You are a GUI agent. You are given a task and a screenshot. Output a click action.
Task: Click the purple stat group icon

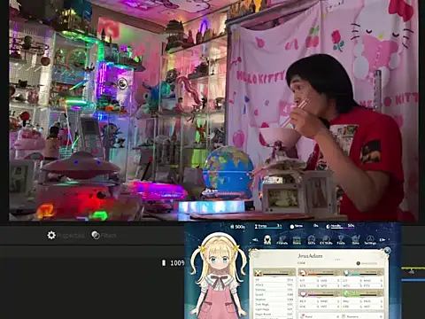302,293
